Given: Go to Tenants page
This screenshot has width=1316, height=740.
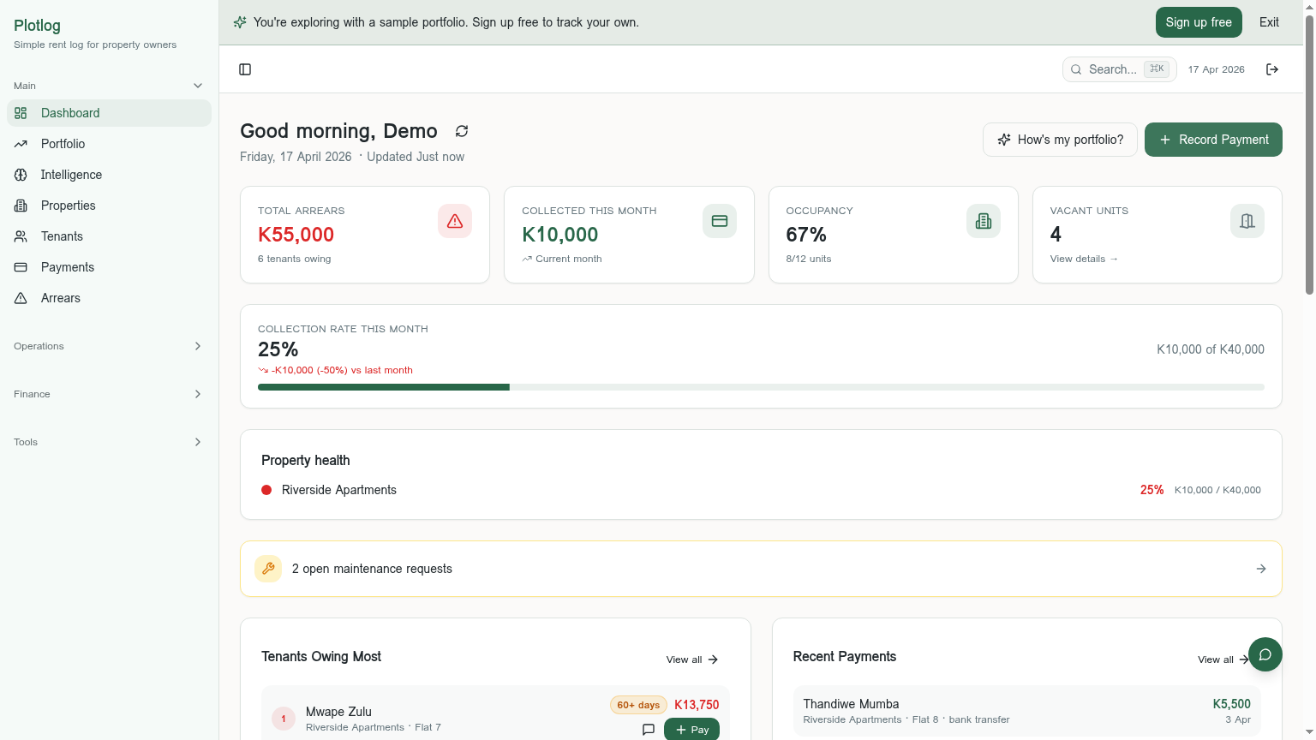Looking at the screenshot, I should pos(109,236).
